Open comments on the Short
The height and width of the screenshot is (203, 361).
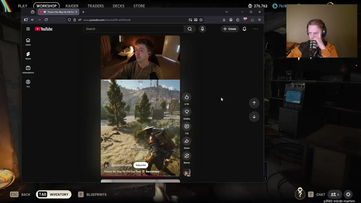(x=187, y=126)
